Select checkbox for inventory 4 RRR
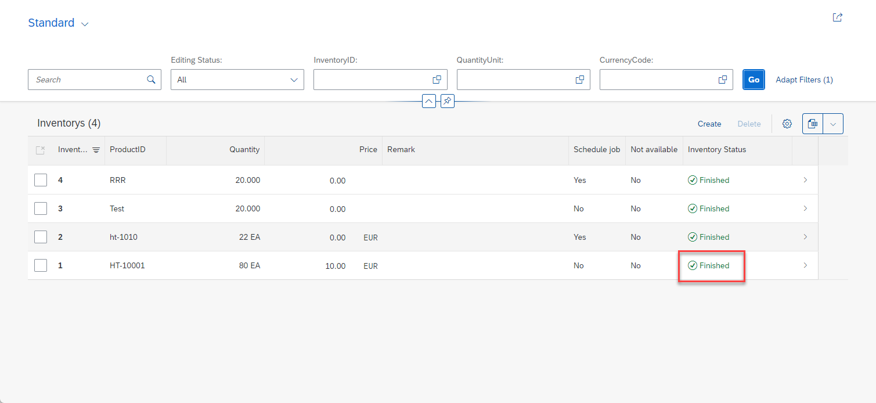This screenshot has height=403, width=876. click(41, 180)
